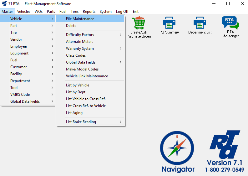
Task: Click Exit in the menu bar
Action: [135, 12]
